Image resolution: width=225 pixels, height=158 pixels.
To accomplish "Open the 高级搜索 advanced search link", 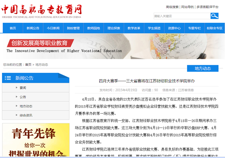I will (x=172, y=7).
